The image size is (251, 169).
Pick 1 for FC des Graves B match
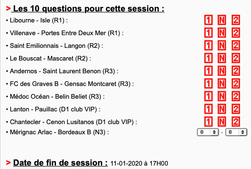[x=208, y=83]
